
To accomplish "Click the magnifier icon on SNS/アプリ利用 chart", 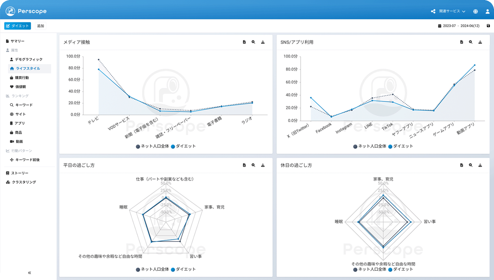I will [x=471, y=42].
